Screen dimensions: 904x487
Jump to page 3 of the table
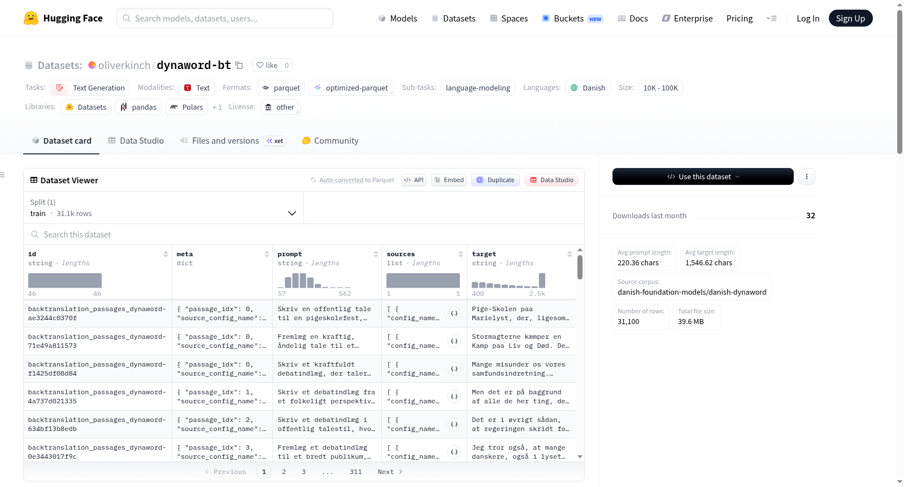[x=303, y=472]
